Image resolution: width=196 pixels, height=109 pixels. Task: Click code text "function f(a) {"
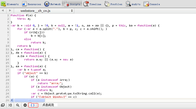23,15
